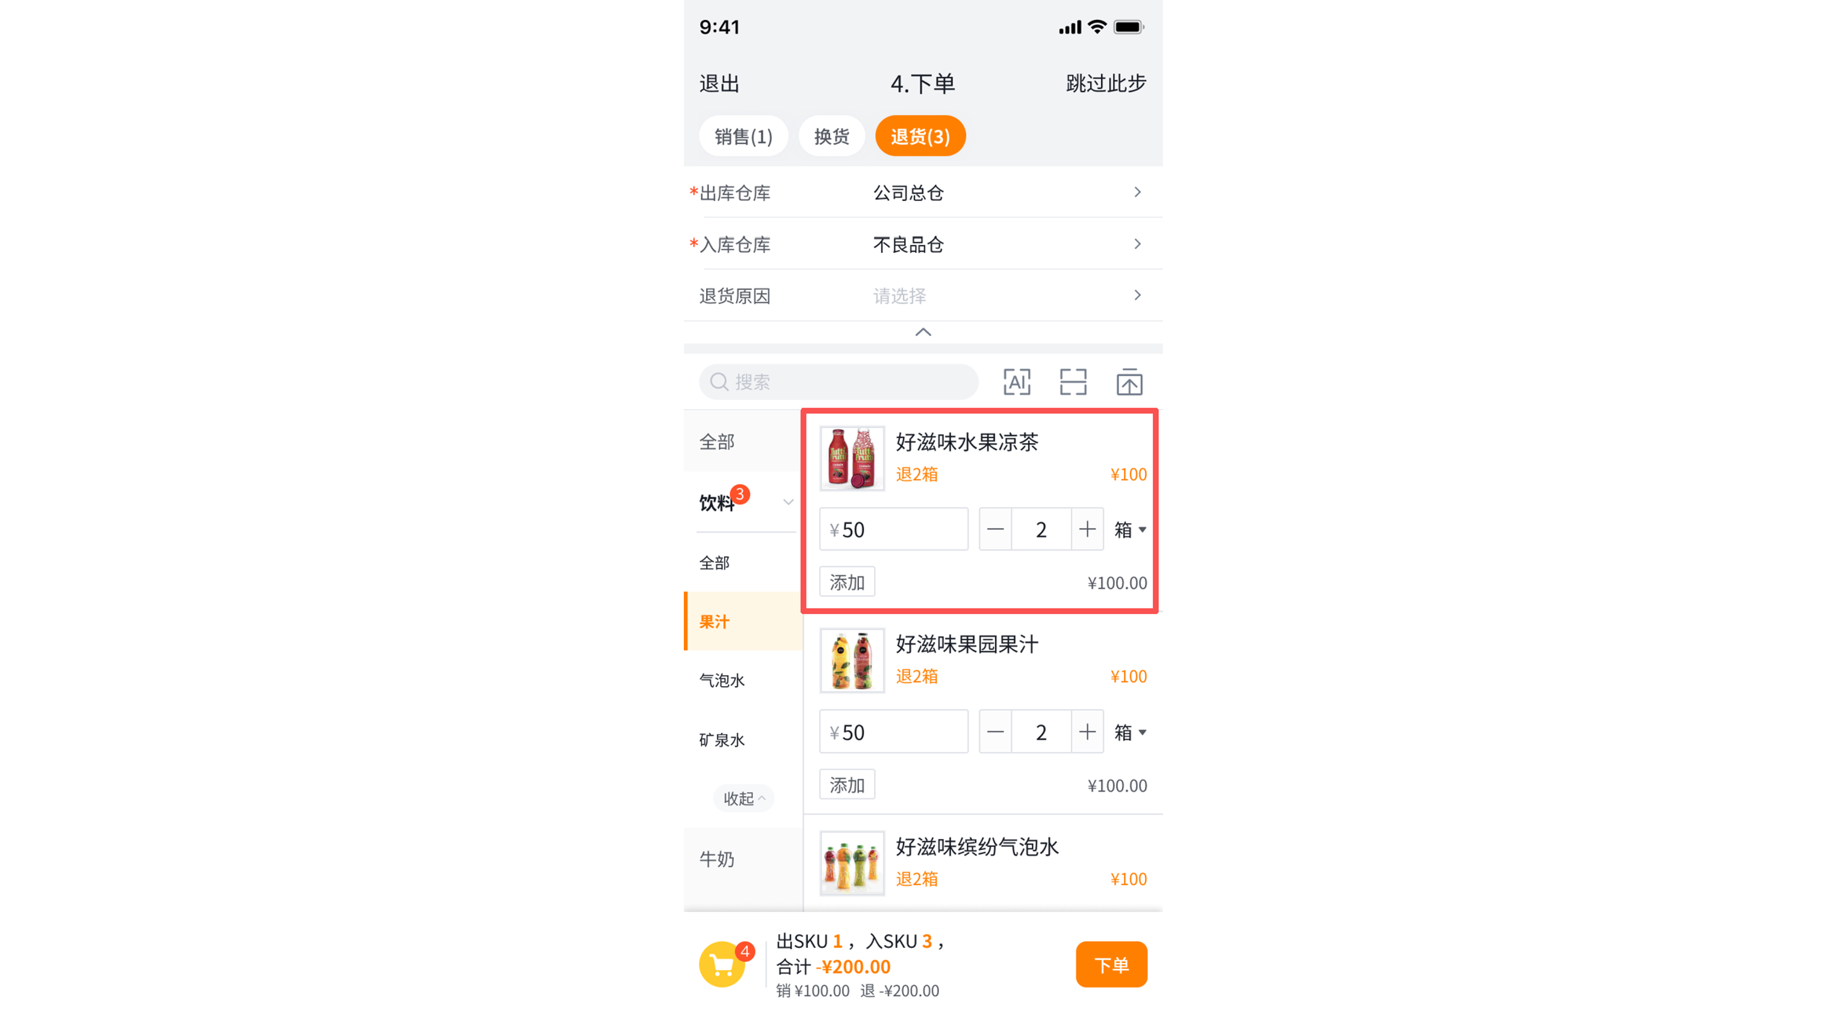Screen dimensions: 1848x1034
Task: Open unit dropdown 箱 for 好滋味水果凉茶
Action: [x=1130, y=529]
